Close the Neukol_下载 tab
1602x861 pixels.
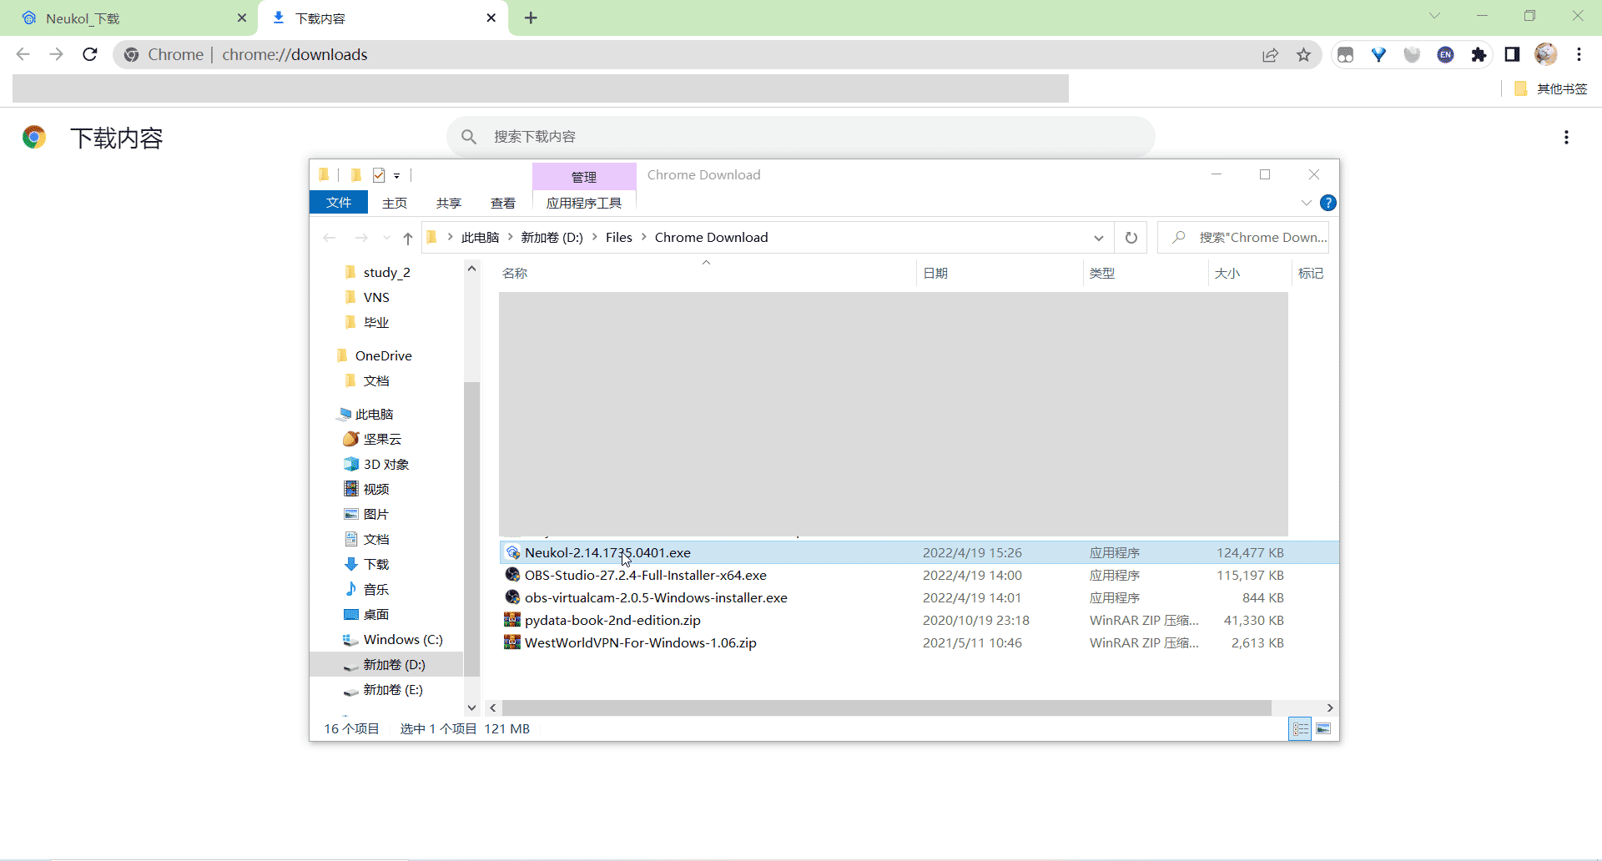click(242, 18)
